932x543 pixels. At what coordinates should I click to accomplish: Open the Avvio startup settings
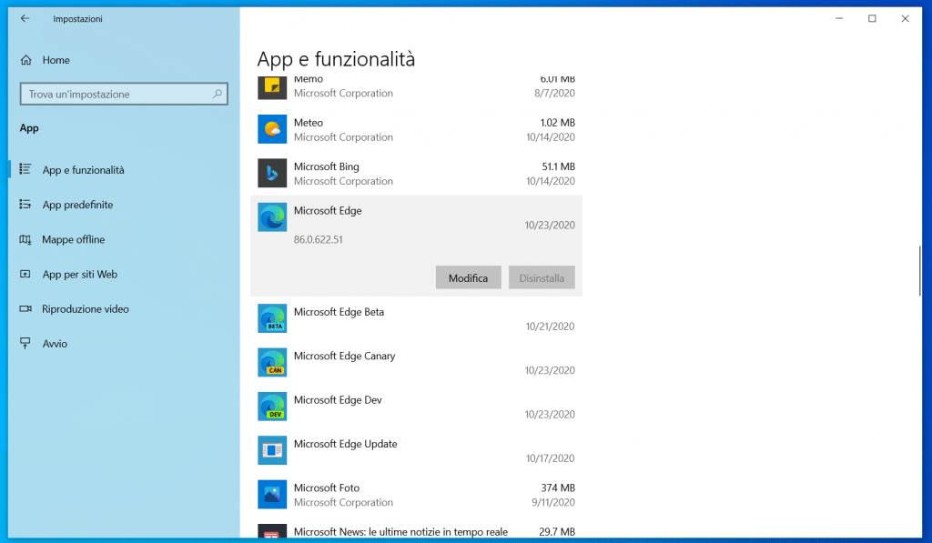coord(55,343)
